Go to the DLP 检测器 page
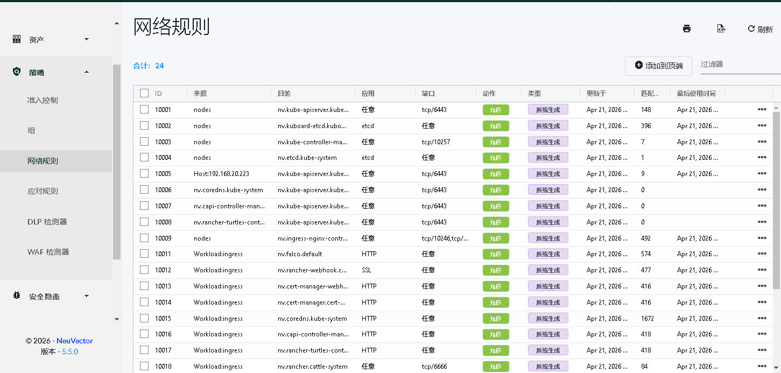Image resolution: width=781 pixels, height=373 pixels. tap(47, 222)
